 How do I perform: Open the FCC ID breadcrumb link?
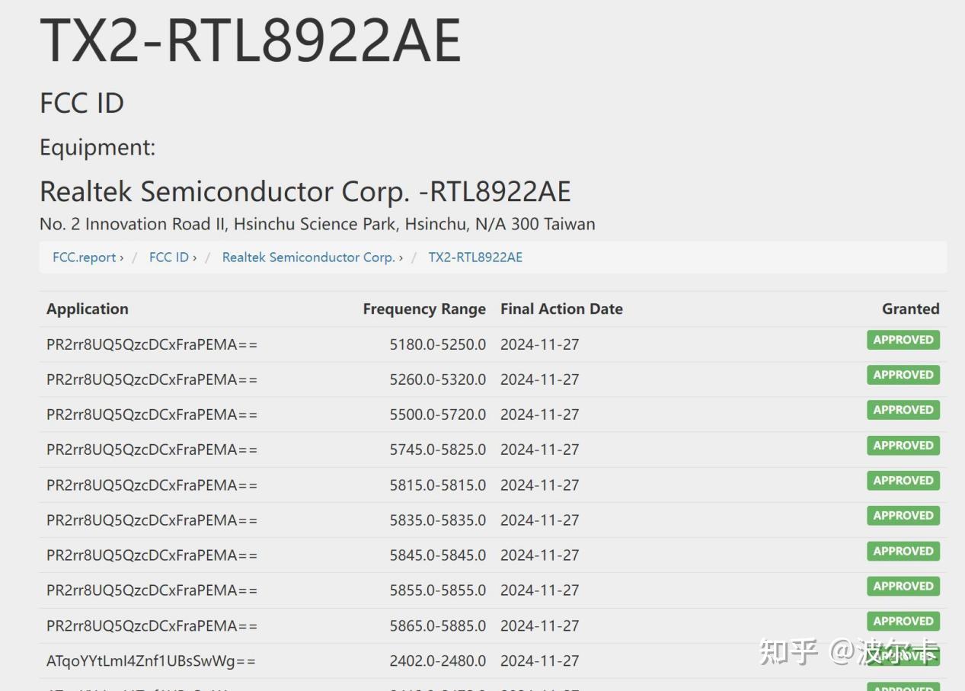[x=168, y=257]
